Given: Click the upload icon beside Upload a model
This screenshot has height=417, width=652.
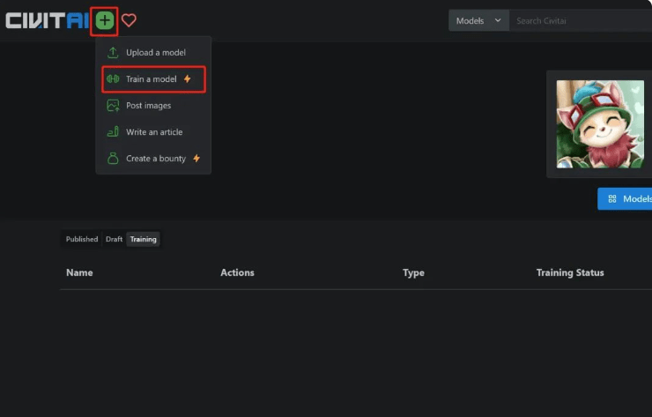Looking at the screenshot, I should [113, 53].
